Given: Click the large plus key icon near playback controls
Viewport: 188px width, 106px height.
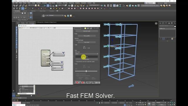Looking at the screenshot, I should pyautogui.click(x=149, y=104).
